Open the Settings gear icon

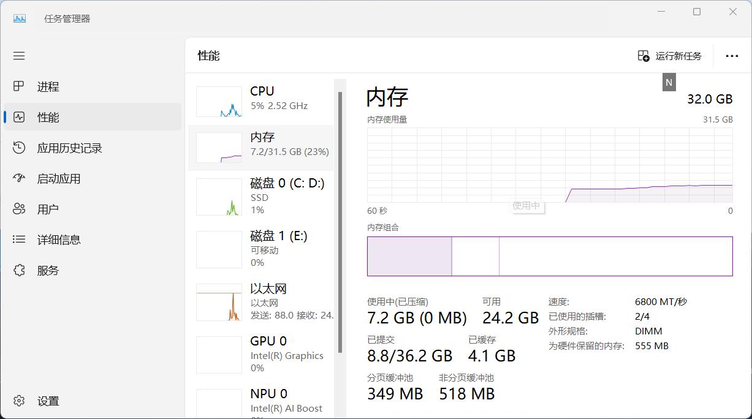point(19,401)
